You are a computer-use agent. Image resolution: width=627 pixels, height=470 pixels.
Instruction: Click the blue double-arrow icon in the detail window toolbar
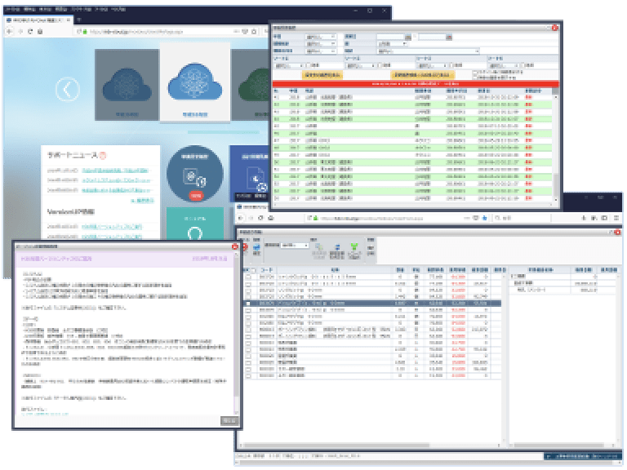coord(337,247)
